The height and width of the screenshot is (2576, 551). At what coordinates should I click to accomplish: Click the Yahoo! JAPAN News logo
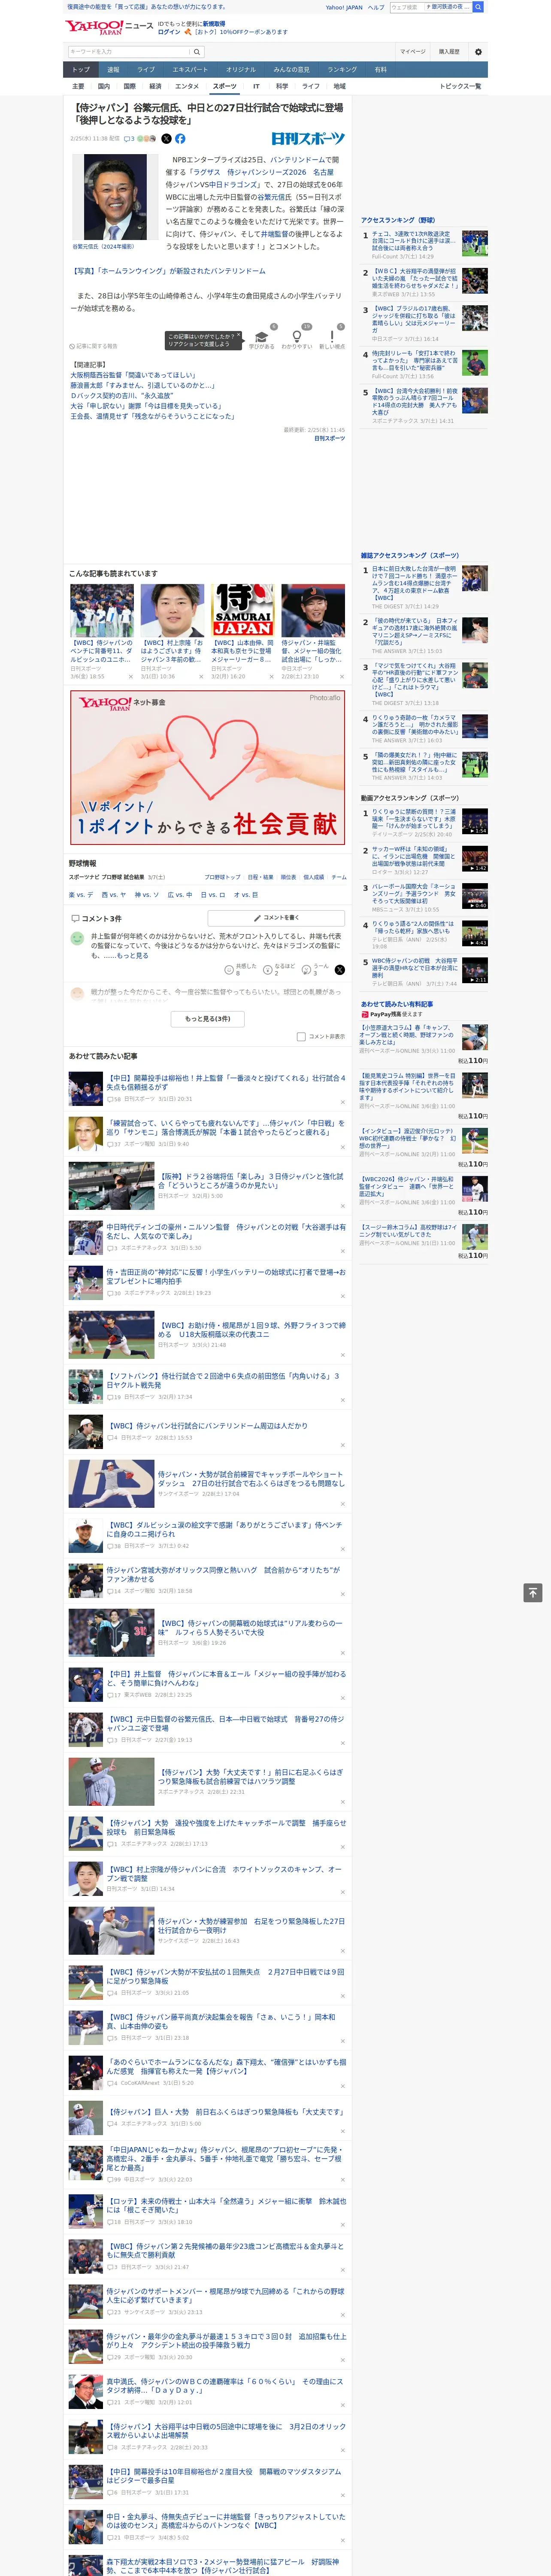pos(109,27)
